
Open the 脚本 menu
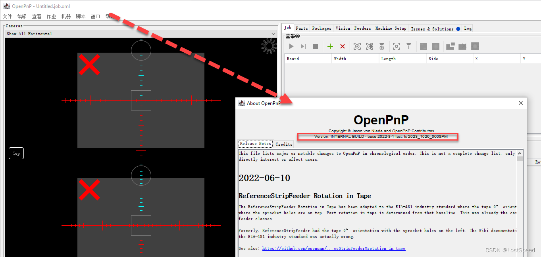click(x=81, y=17)
